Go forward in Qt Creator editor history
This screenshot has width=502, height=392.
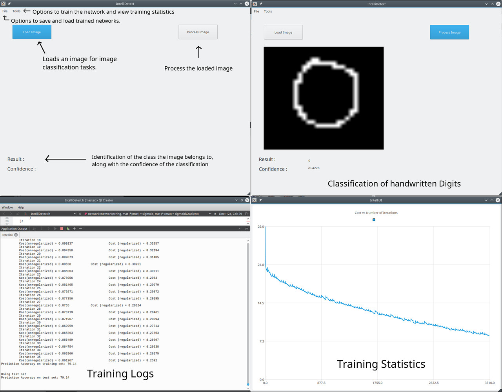pyautogui.click(x=11, y=214)
